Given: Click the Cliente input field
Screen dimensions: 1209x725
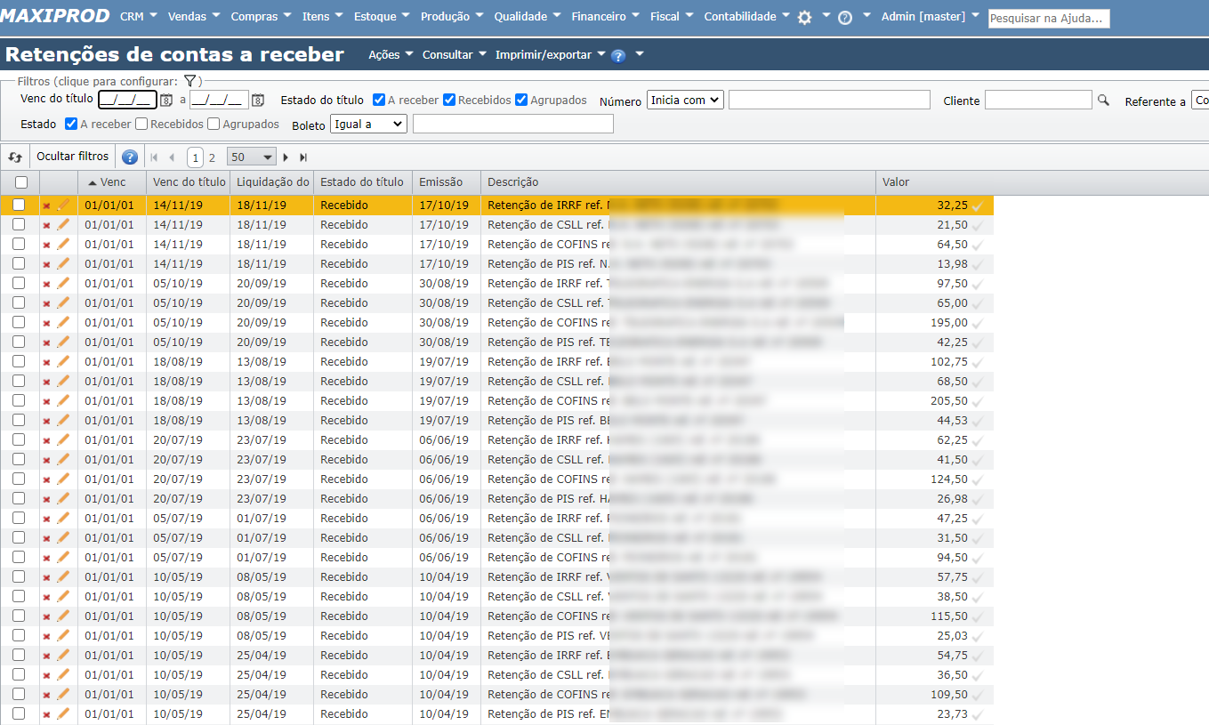Looking at the screenshot, I should pyautogui.click(x=1038, y=101).
